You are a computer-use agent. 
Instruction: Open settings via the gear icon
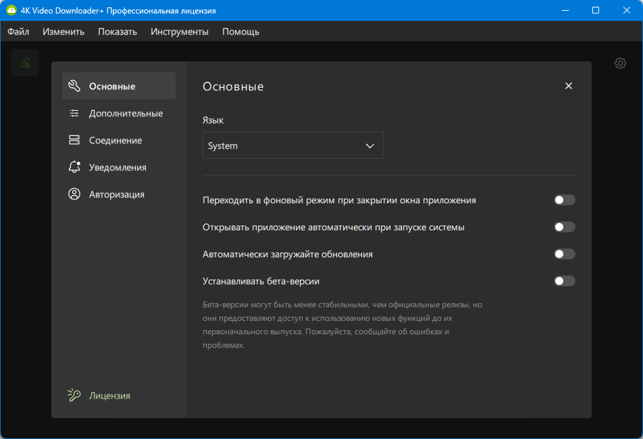620,63
